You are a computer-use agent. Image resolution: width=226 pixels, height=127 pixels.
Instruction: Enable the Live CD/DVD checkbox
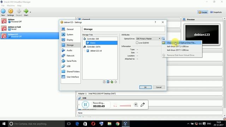point(137,43)
